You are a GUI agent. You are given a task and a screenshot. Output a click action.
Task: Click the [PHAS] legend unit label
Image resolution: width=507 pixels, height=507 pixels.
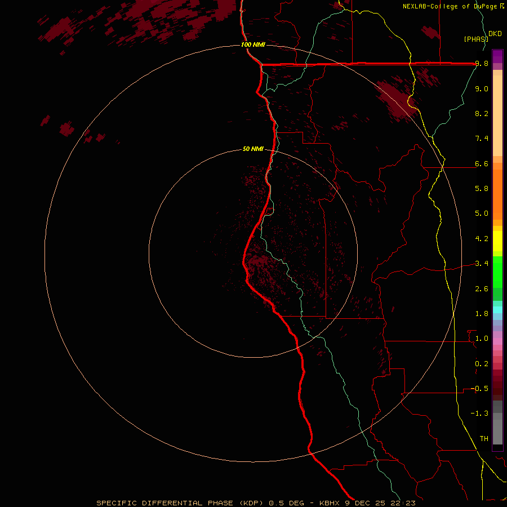pyautogui.click(x=475, y=39)
